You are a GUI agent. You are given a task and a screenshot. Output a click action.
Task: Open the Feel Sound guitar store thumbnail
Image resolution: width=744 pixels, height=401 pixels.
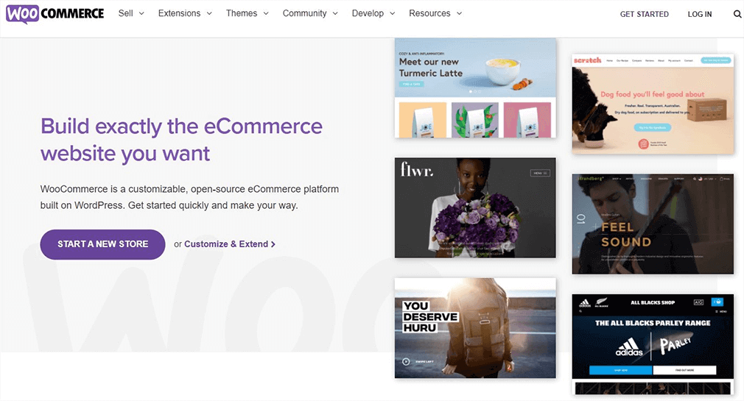pyautogui.click(x=653, y=224)
